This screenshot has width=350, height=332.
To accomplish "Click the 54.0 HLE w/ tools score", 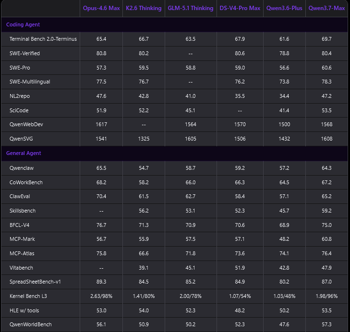I will [x=144, y=310].
